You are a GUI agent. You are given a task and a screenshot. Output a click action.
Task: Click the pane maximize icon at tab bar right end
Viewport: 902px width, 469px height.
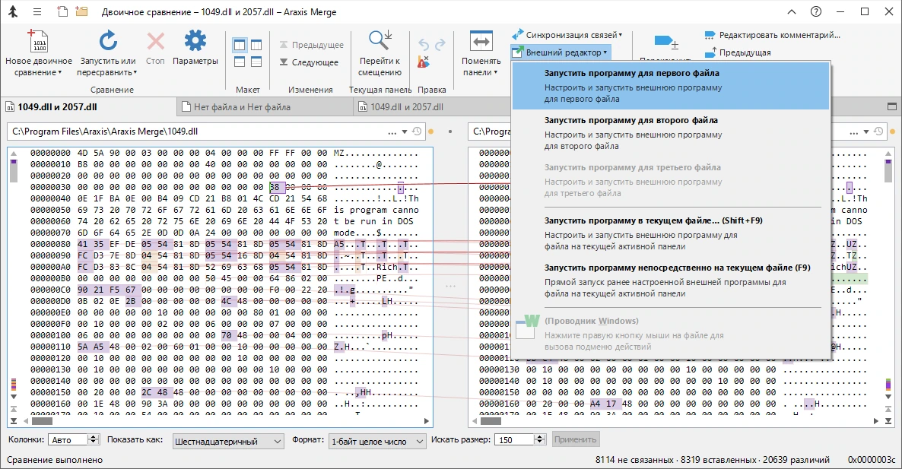click(891, 106)
